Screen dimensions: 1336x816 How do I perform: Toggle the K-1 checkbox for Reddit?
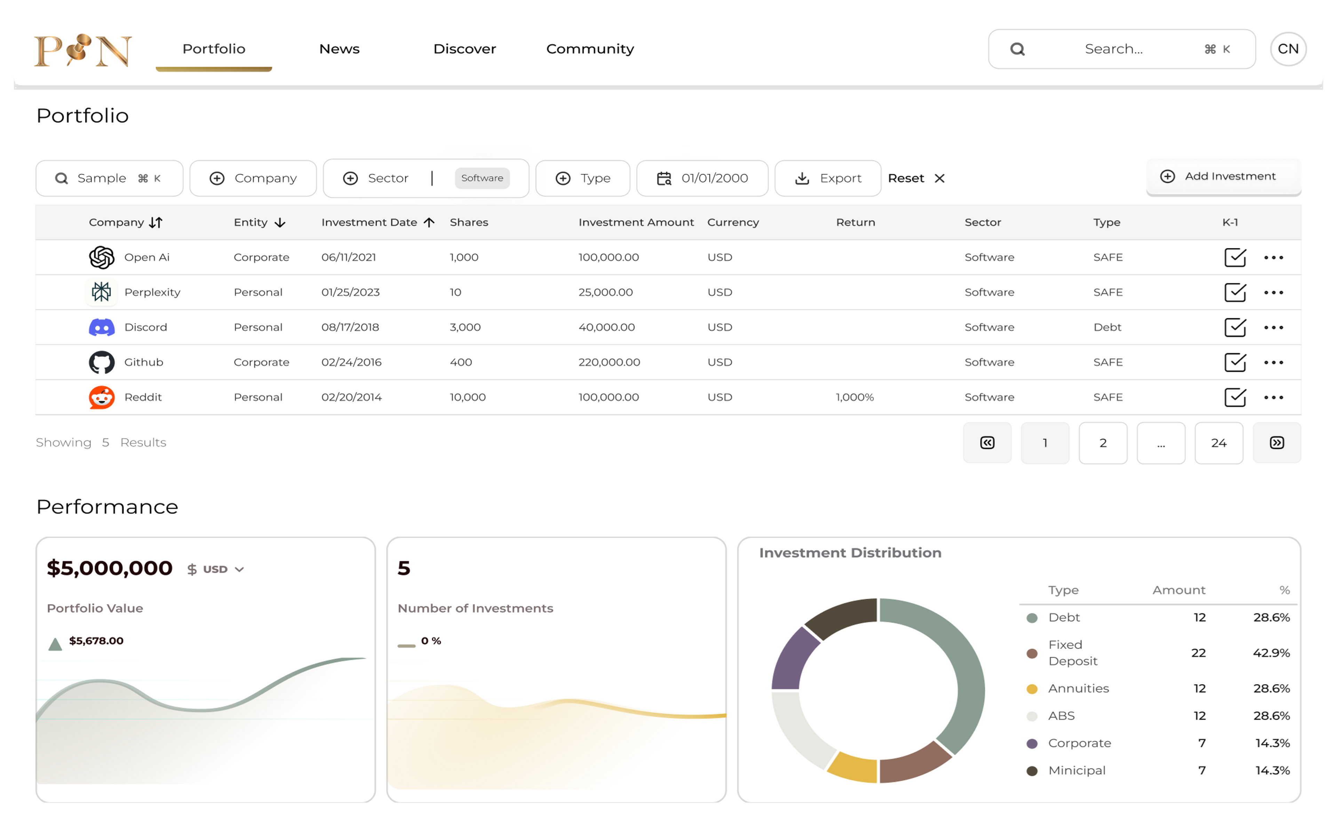(x=1235, y=398)
